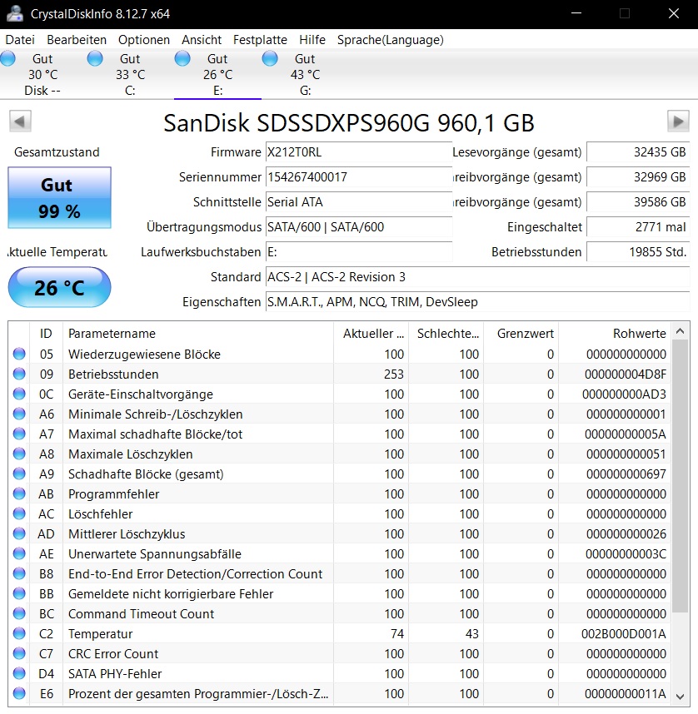Click status icon of row BC Command Timeout
The width and height of the screenshot is (698, 714).
pyautogui.click(x=19, y=613)
